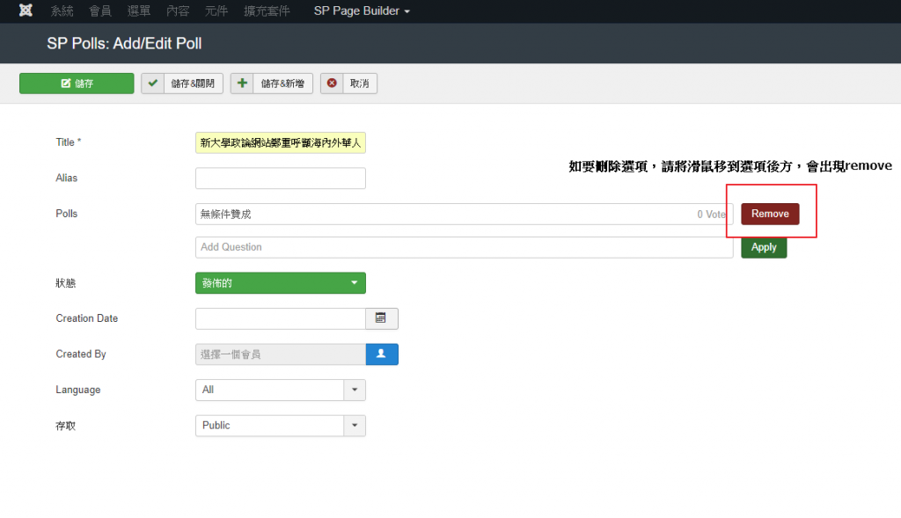Click the 取消 cancel button
This screenshot has height=518, width=901.
(x=348, y=84)
